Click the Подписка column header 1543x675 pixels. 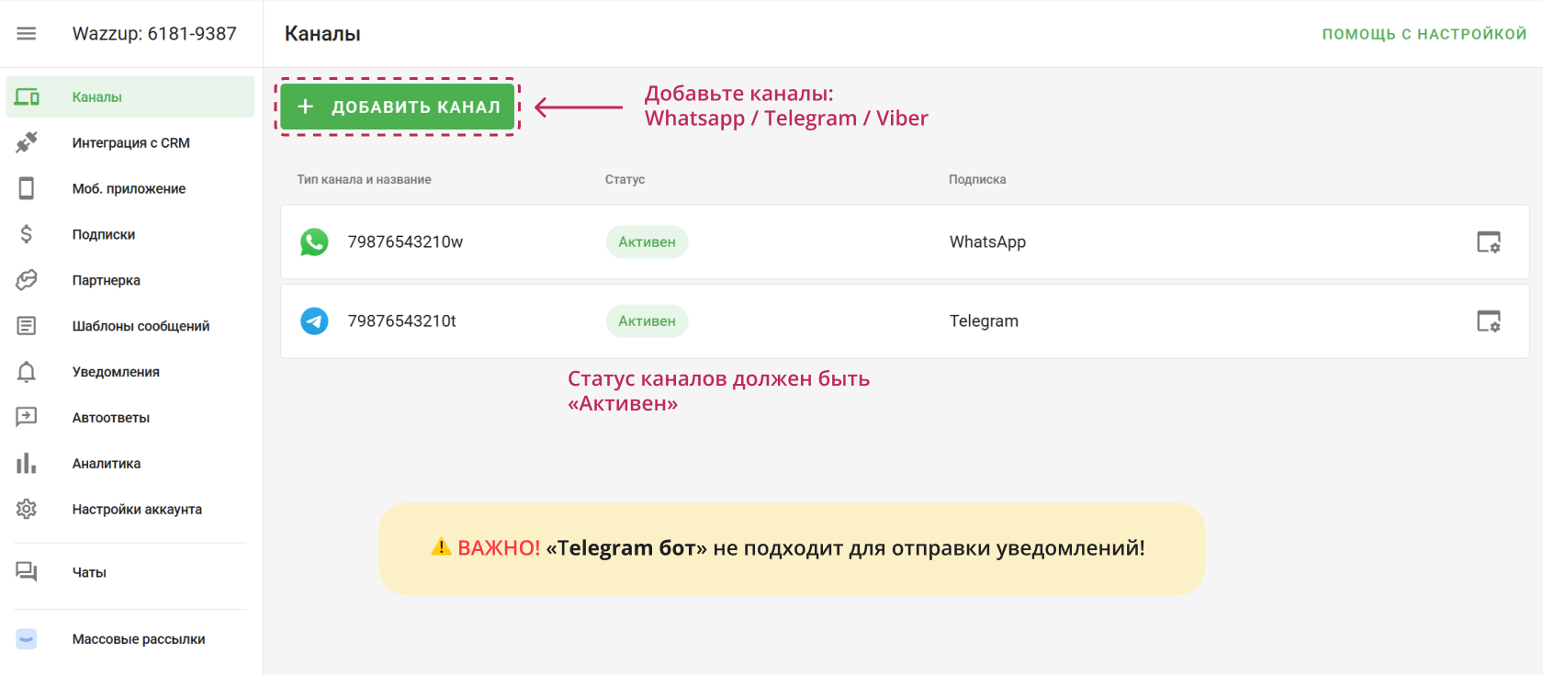click(977, 180)
